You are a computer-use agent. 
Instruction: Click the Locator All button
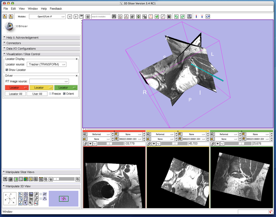tap(15, 94)
